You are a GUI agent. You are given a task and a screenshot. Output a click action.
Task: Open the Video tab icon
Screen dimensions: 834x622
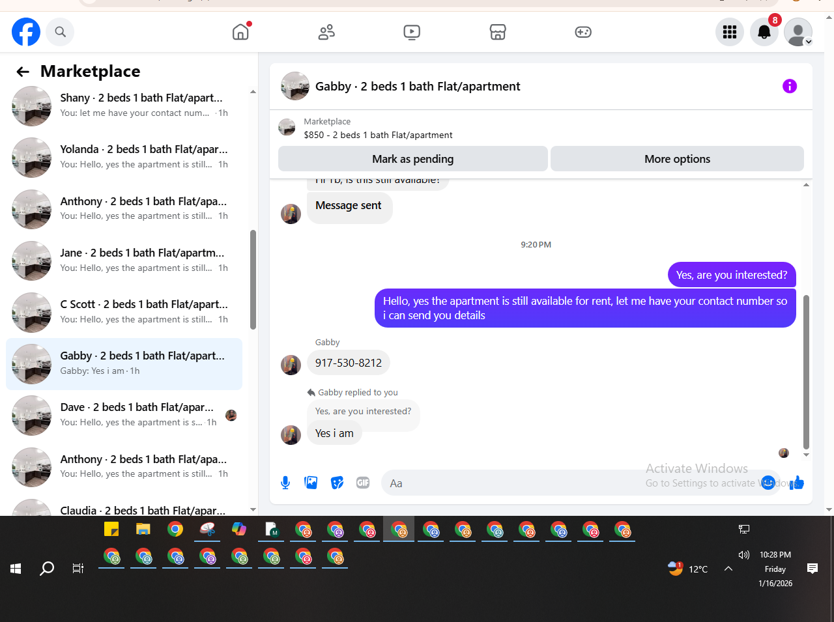point(412,31)
